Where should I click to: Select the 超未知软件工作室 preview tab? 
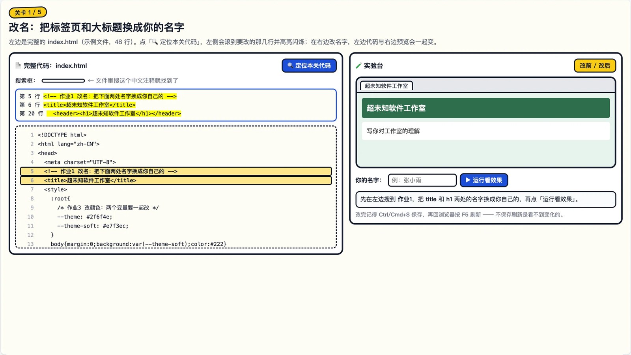coord(386,86)
